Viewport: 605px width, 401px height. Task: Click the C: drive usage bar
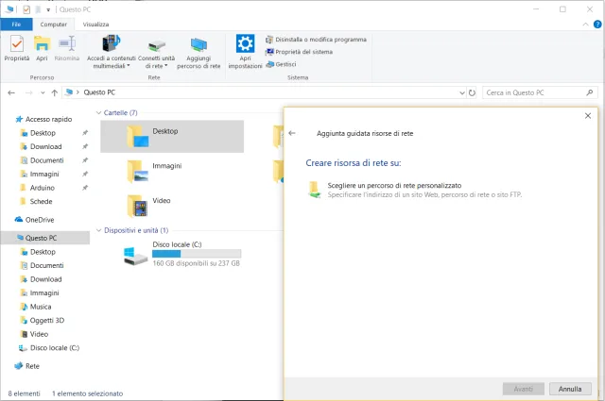(197, 254)
